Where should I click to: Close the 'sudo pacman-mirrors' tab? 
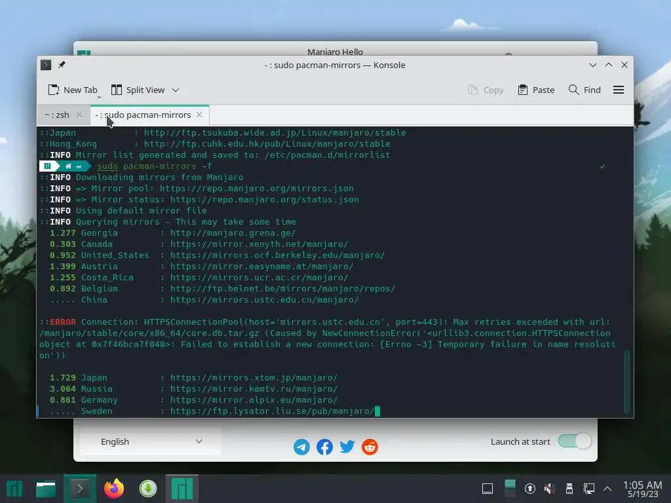pyautogui.click(x=199, y=115)
